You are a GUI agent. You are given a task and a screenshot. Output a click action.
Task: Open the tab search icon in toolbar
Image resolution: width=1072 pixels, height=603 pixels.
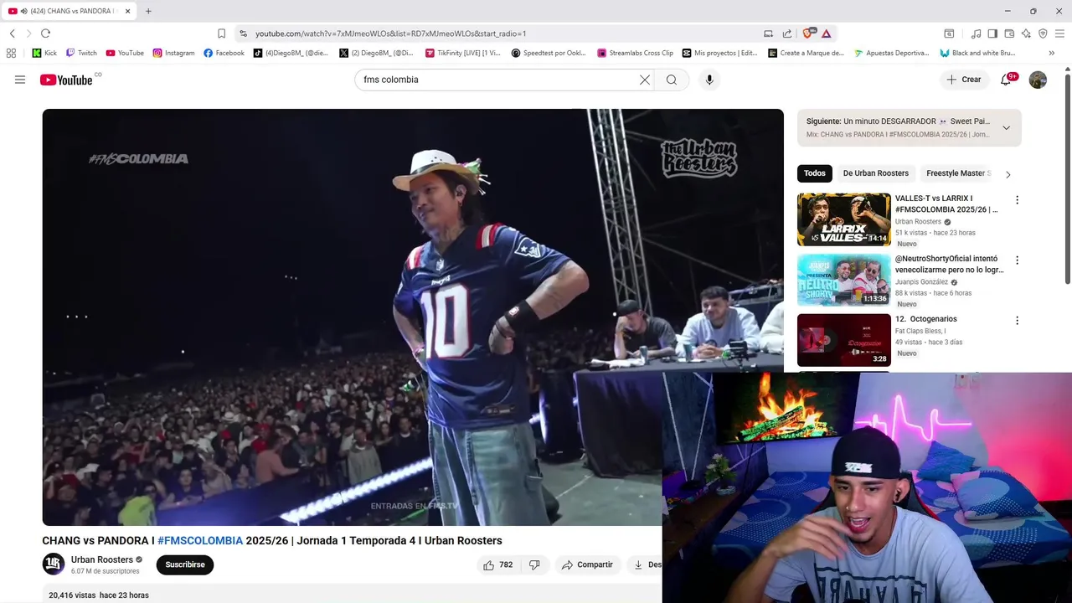(949, 33)
